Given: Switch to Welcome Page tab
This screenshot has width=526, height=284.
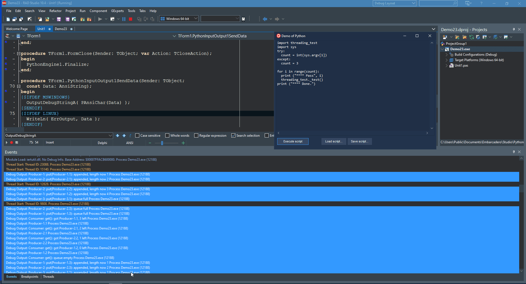Looking at the screenshot, I should [17, 29].
